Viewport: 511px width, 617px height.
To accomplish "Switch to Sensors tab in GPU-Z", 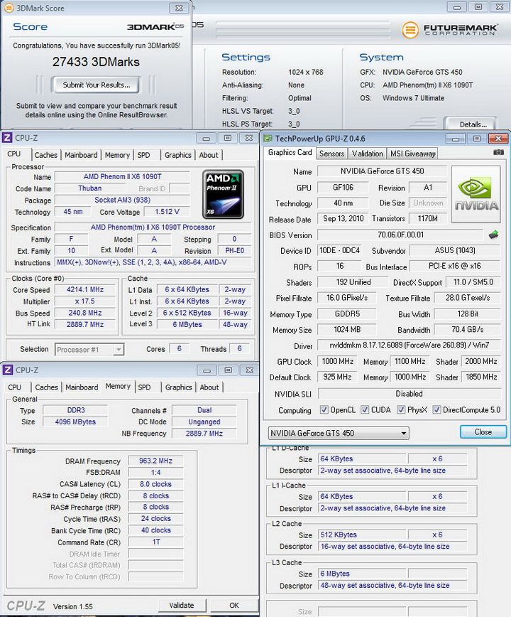I will point(332,154).
